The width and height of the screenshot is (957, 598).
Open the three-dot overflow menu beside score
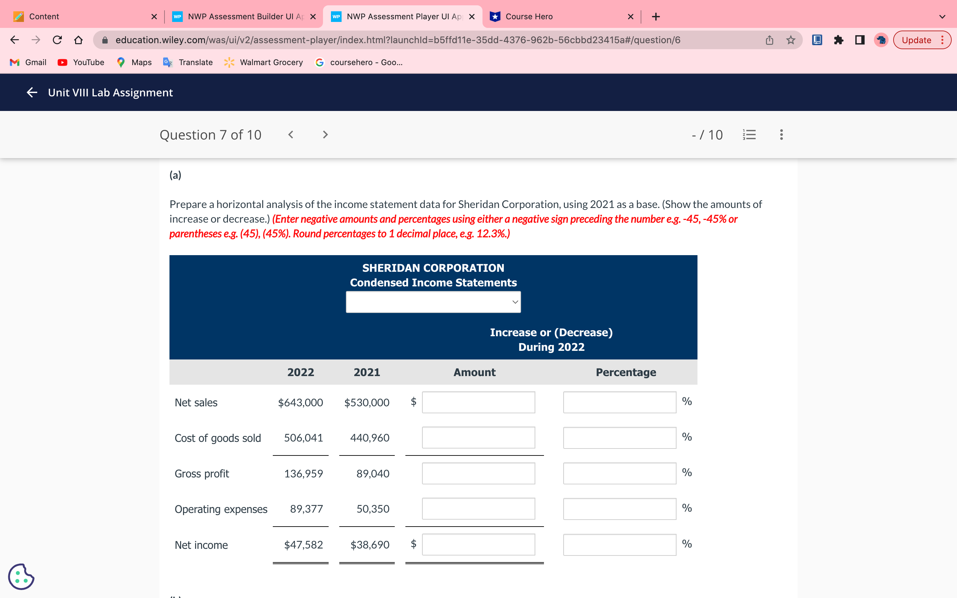(781, 135)
